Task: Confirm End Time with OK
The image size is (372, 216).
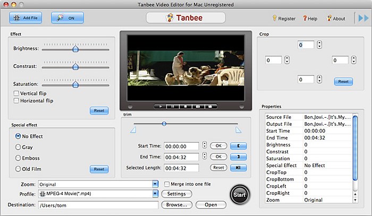Action: click(x=218, y=157)
